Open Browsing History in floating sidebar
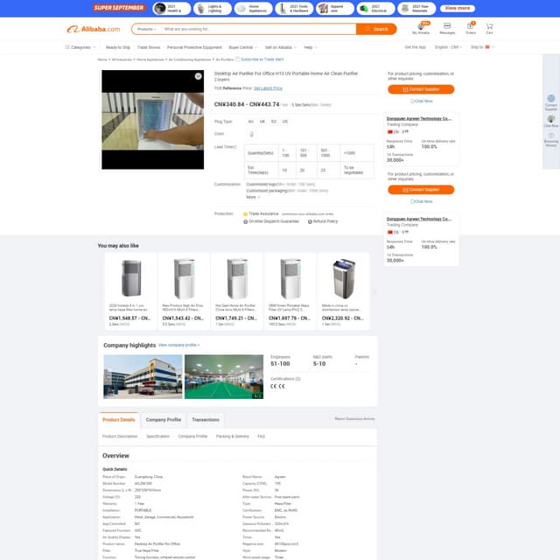The height and width of the screenshot is (560, 560). (x=550, y=140)
